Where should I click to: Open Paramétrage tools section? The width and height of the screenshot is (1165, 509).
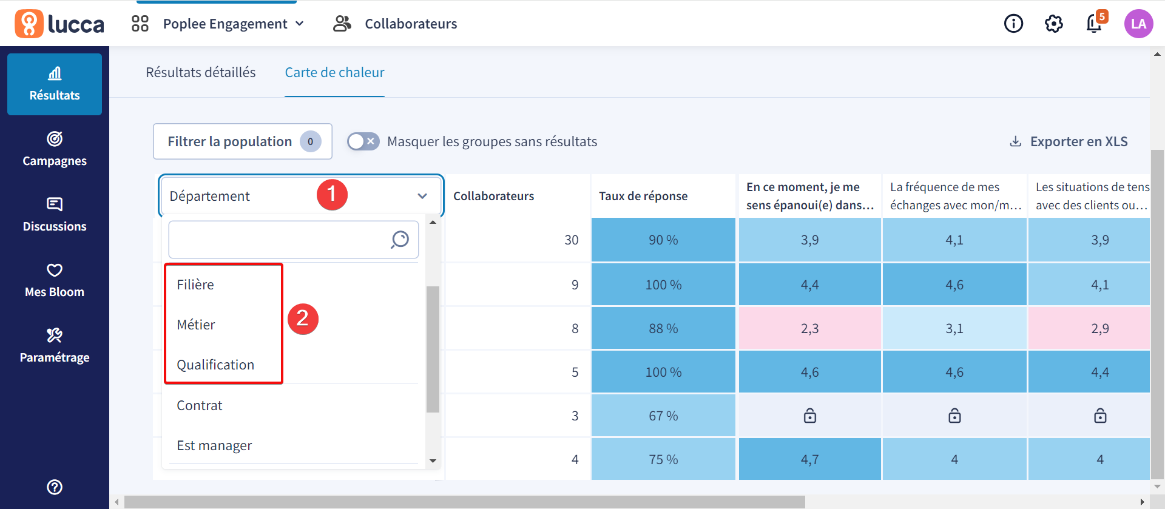55,346
